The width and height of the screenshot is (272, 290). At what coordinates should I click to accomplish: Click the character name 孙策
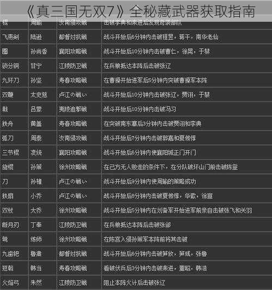point(36,167)
